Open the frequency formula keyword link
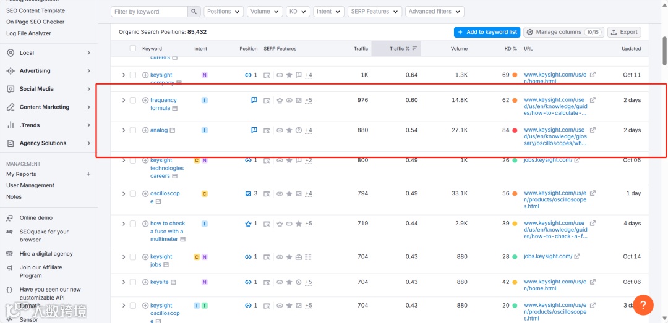Screen dimensions: 668x323 point(163,104)
